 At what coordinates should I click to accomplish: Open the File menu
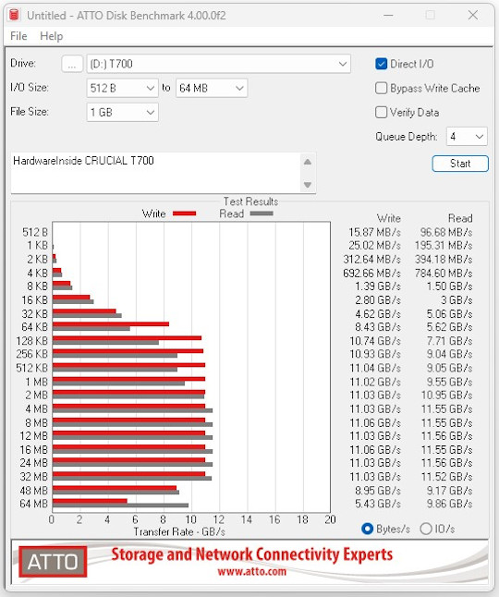(x=18, y=36)
